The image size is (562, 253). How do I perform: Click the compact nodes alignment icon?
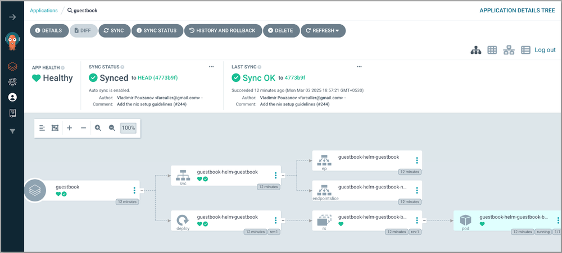point(42,128)
